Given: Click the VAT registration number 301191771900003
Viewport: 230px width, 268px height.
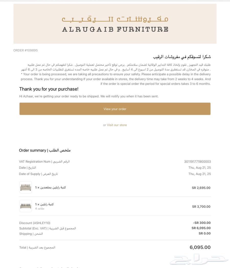Looking at the screenshot, I should pyautogui.click(x=197, y=161).
